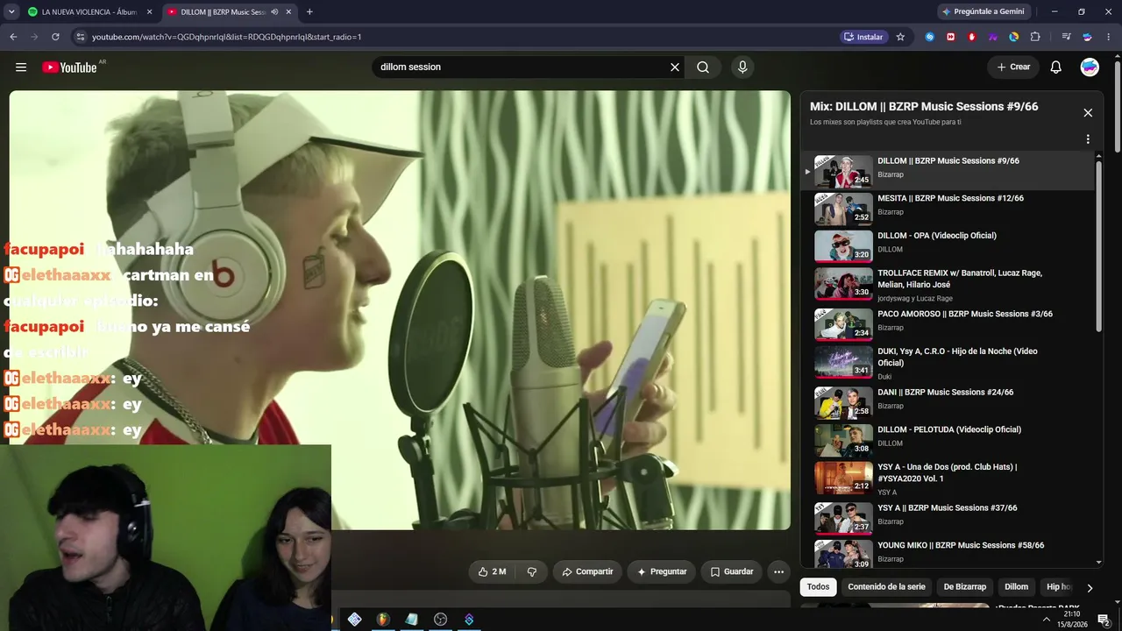1122x631 pixels.
Task: Open more actions ellipsis below the video
Action: (x=778, y=571)
